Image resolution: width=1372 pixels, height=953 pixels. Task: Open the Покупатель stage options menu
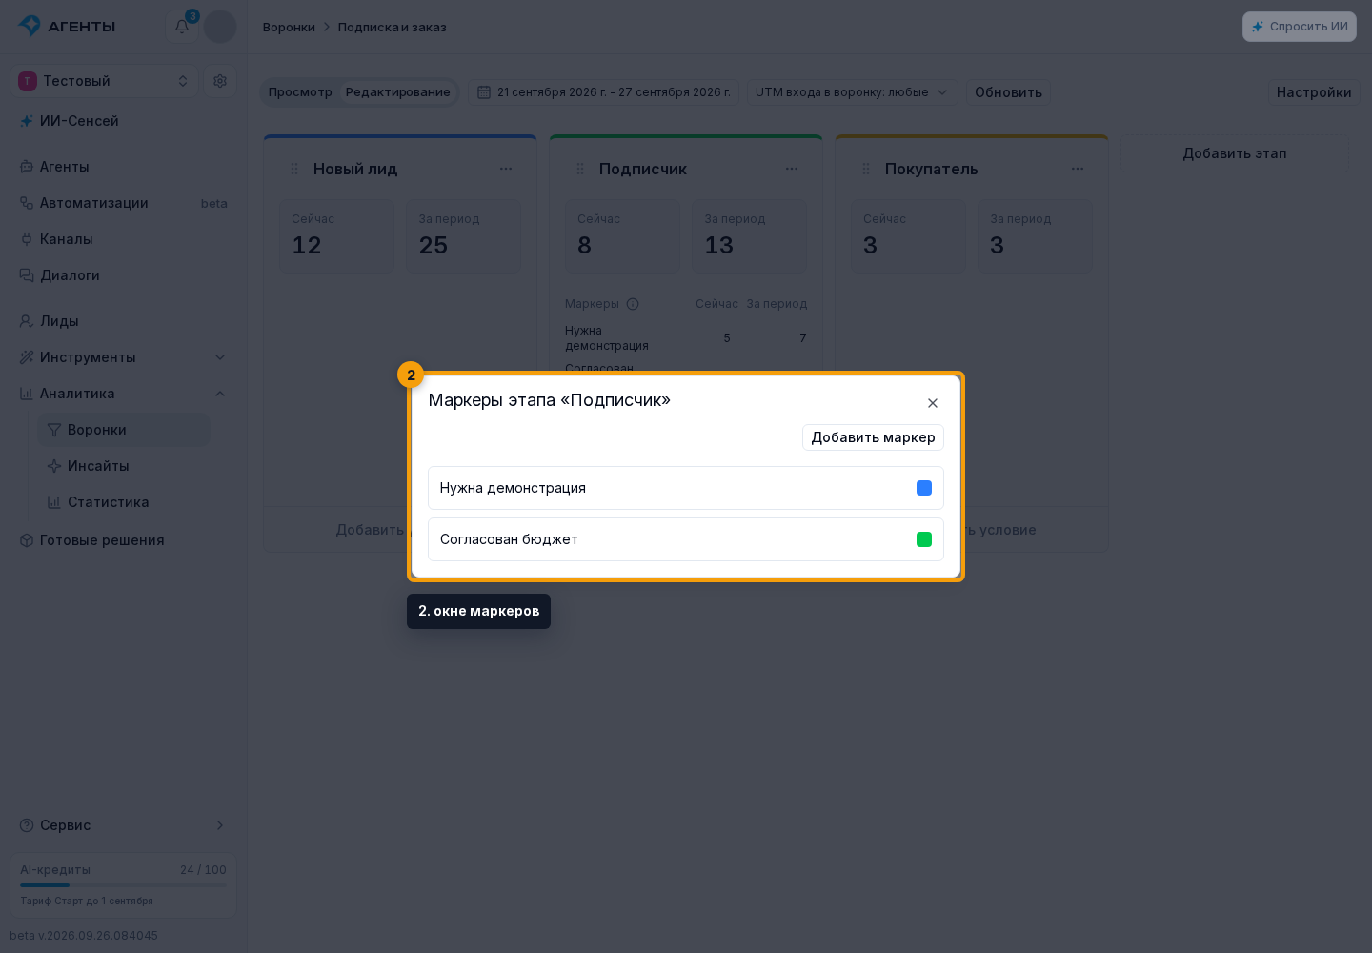point(1078,169)
